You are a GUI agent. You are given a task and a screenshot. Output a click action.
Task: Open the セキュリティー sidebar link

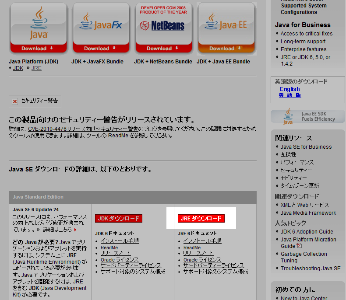[x=296, y=170]
